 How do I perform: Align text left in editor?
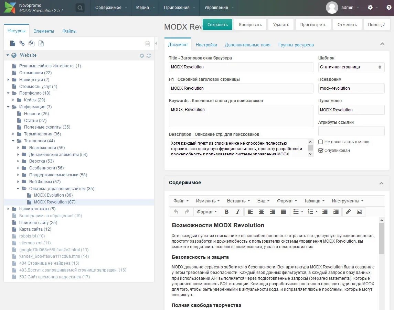(250, 212)
